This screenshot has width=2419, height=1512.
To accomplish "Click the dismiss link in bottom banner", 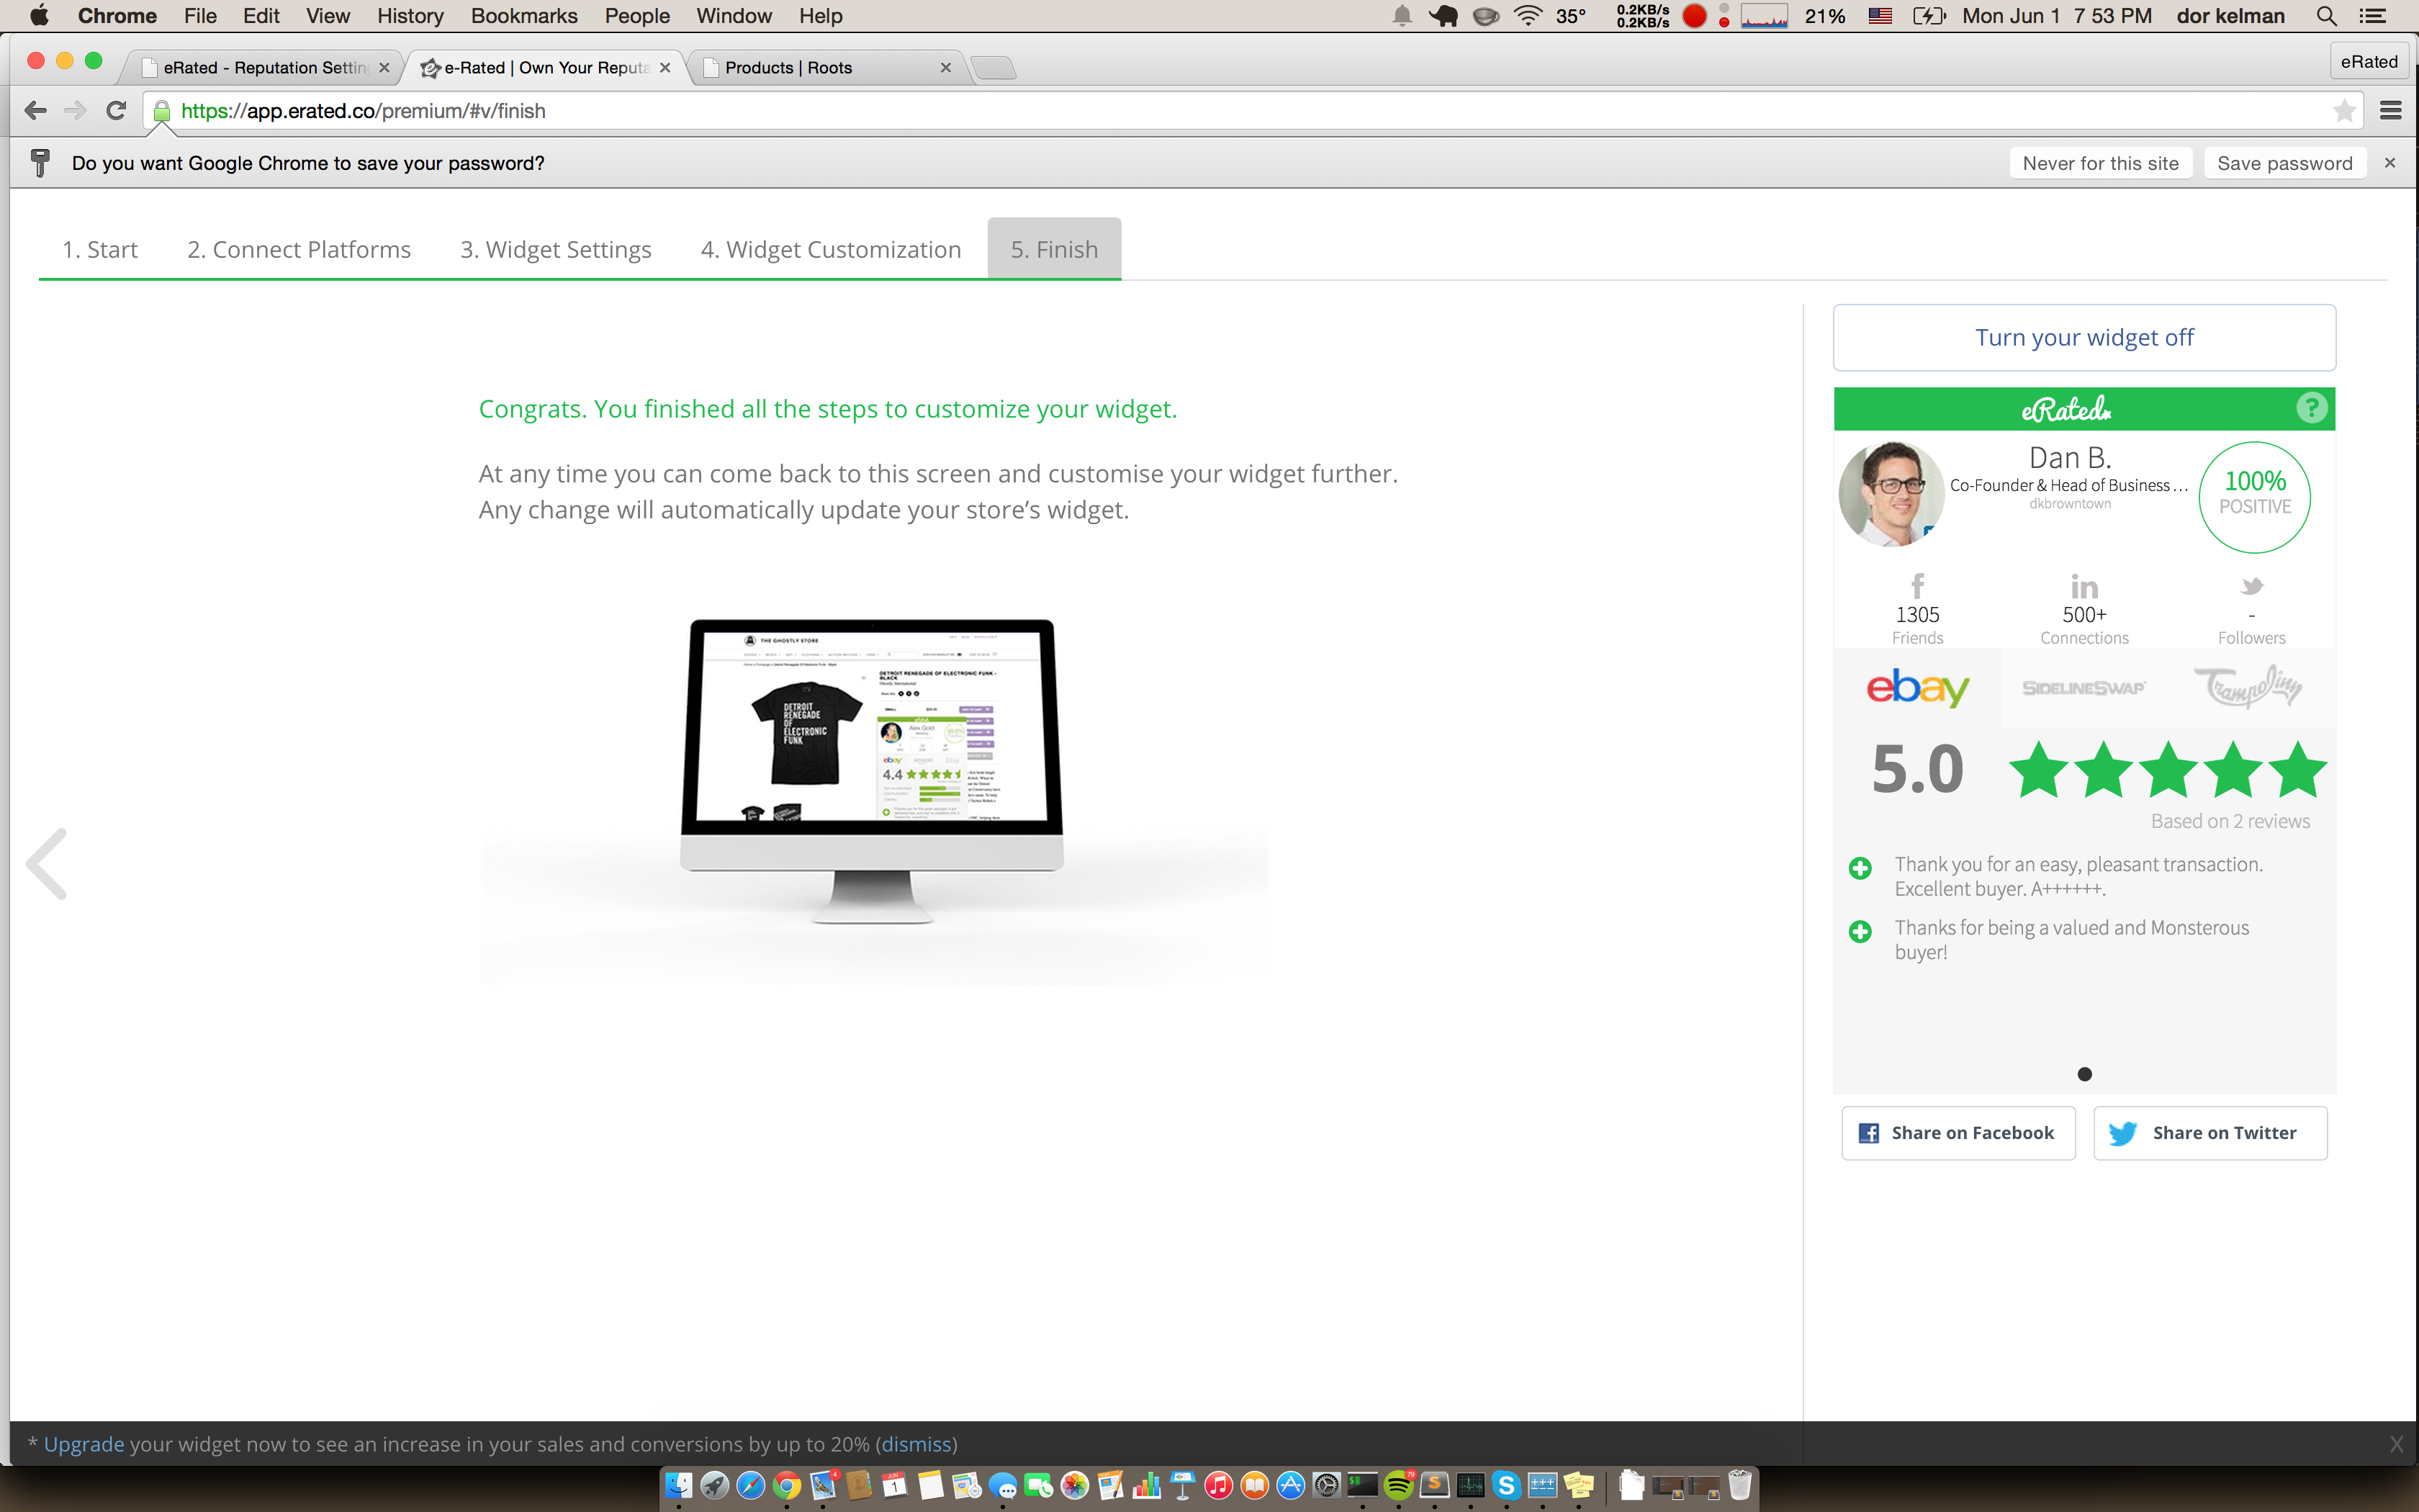I will (x=916, y=1444).
